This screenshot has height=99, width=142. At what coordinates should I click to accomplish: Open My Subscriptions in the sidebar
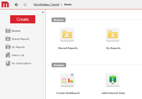(x=21, y=63)
